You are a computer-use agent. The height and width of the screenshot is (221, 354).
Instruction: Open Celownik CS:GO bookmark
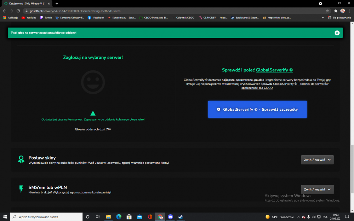point(183,18)
